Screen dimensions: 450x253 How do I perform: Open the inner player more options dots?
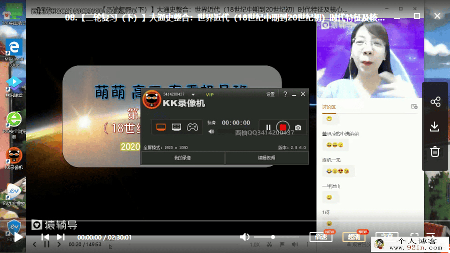(307, 244)
